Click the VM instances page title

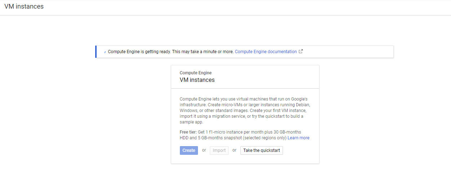coord(24,6)
